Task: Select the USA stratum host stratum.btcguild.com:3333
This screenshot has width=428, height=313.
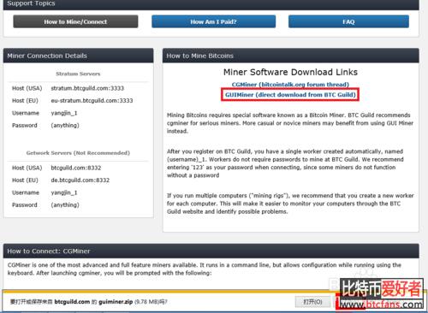Action: [87, 88]
